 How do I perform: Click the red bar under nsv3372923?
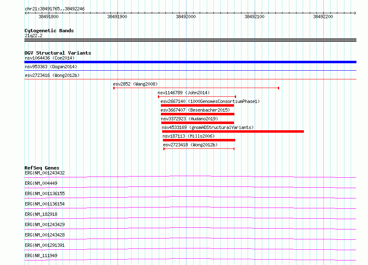[198, 123]
